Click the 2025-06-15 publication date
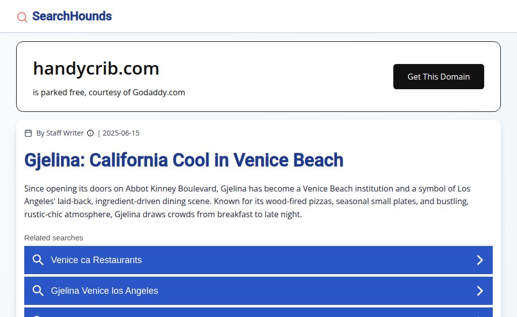The width and height of the screenshot is (517, 317). (x=121, y=133)
